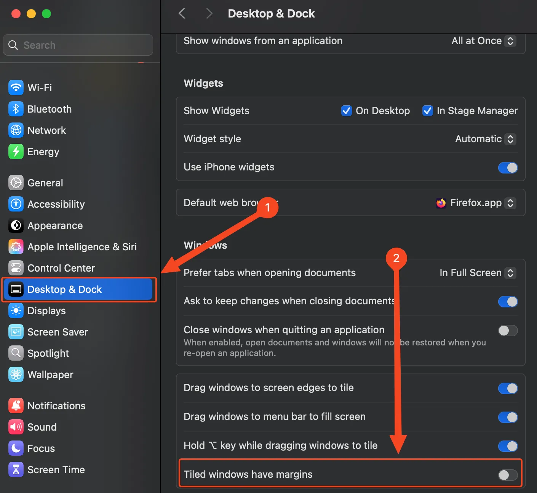This screenshot has height=493, width=537.
Task: Turn off Use iPhone widgets
Action: click(x=508, y=168)
